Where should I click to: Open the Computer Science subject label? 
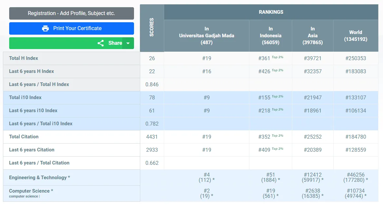[x=31, y=191]
